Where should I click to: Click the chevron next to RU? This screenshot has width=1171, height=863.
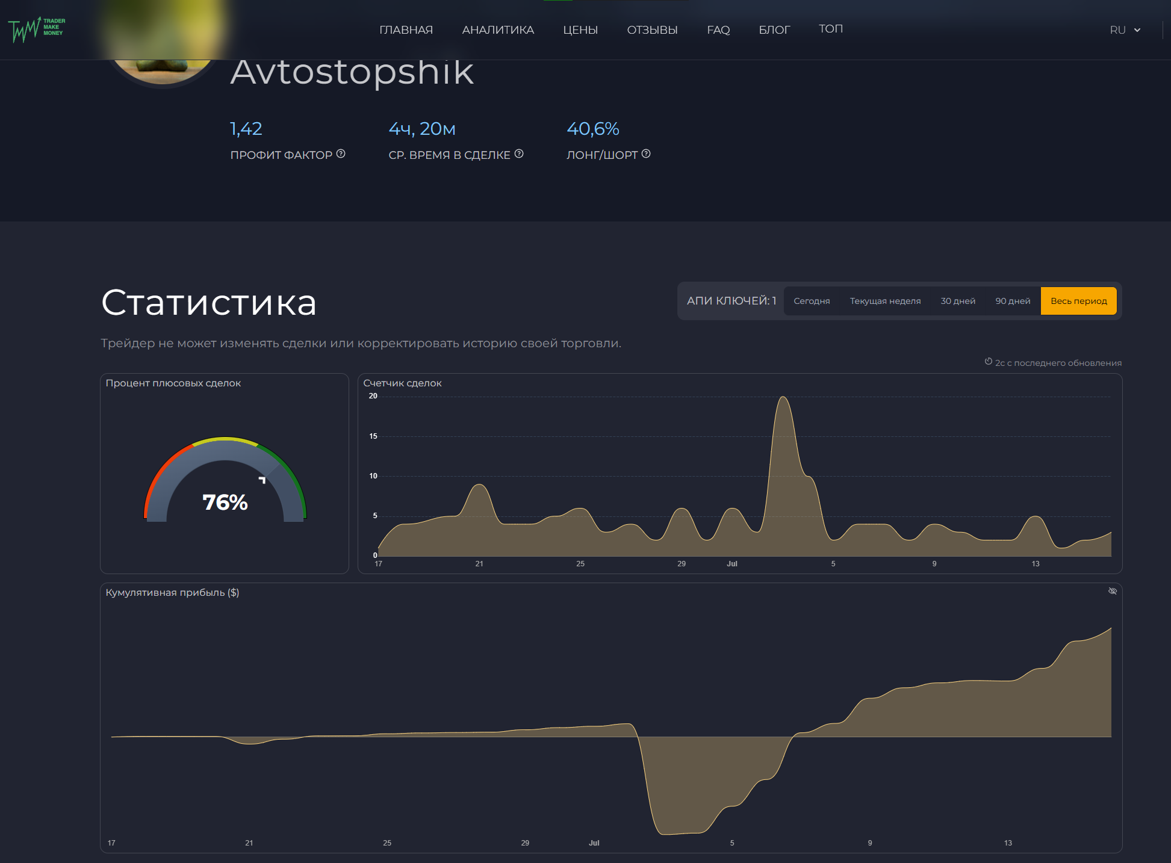click(1137, 29)
